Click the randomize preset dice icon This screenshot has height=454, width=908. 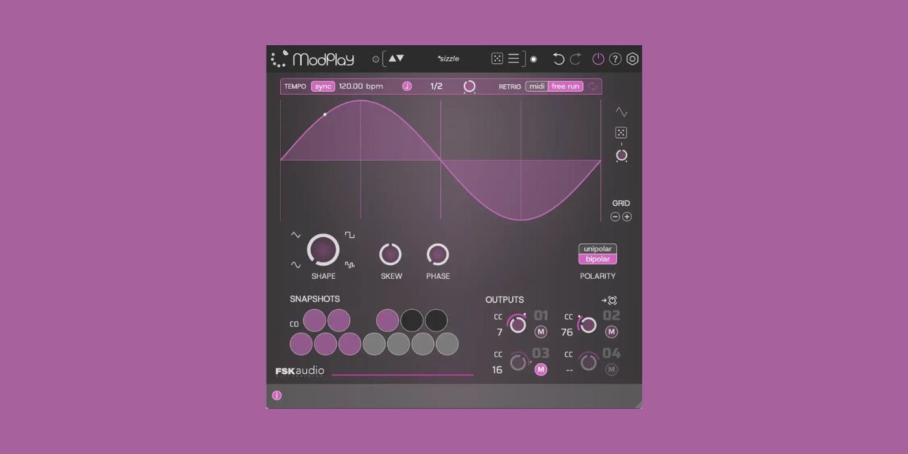(x=497, y=59)
